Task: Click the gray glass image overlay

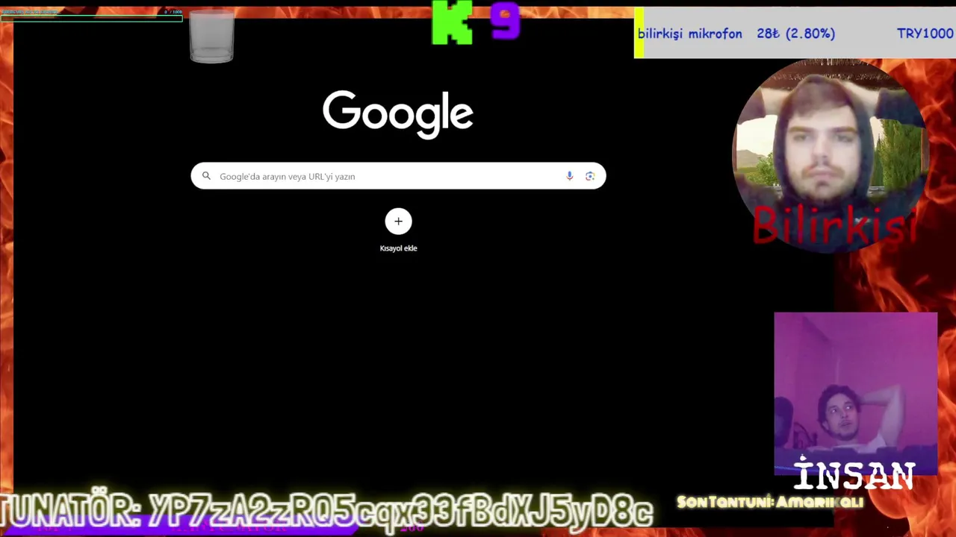Action: tap(212, 36)
